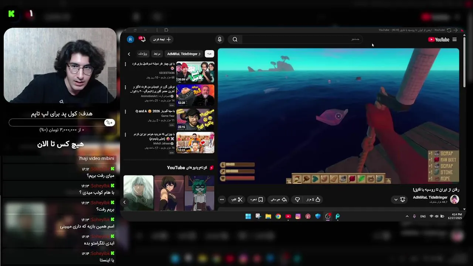Screen dimensions: 473x266
Task: Open Instagram from taskbar
Action: (298, 216)
